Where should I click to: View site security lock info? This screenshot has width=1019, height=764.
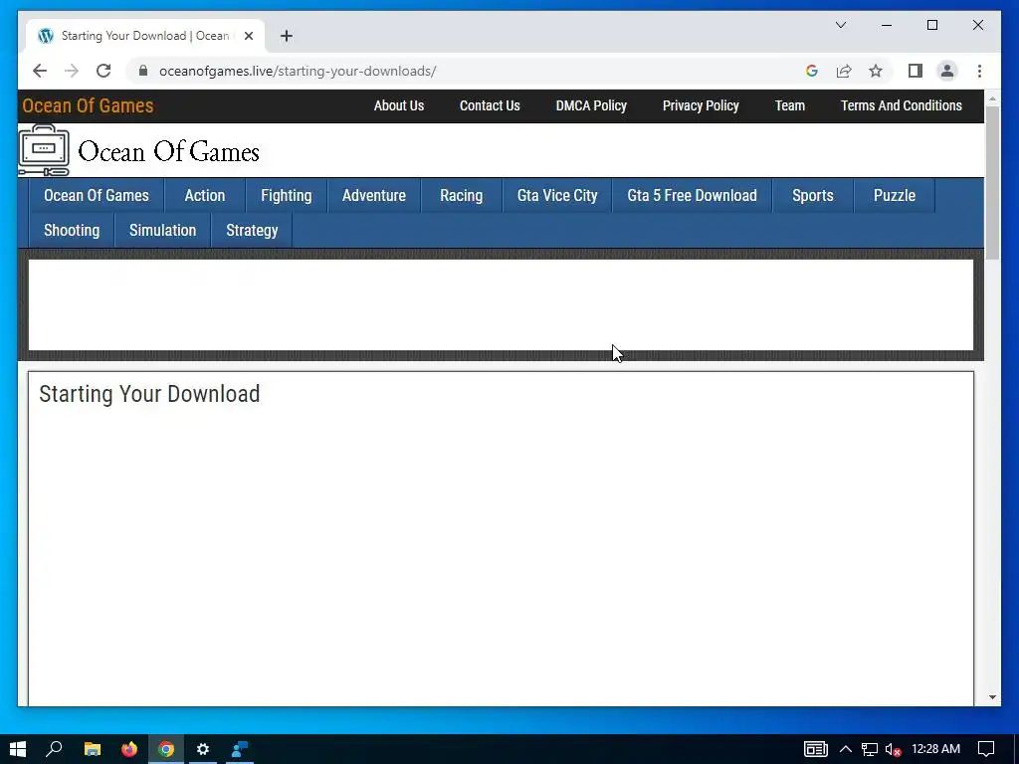tap(143, 71)
